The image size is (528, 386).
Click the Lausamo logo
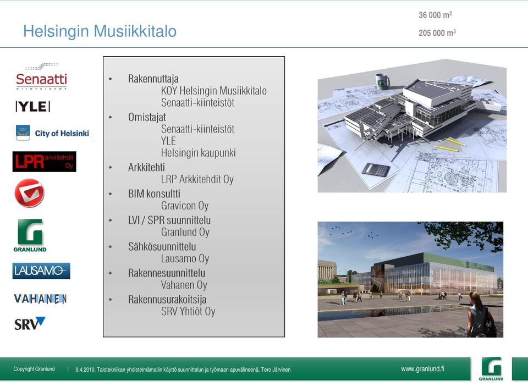41,271
